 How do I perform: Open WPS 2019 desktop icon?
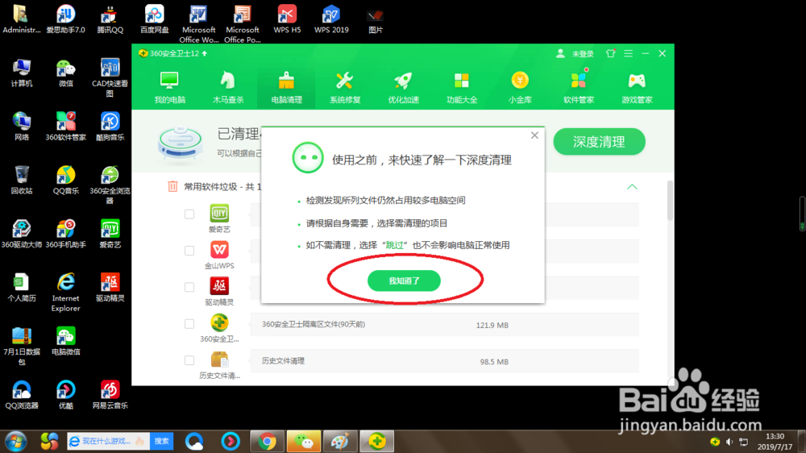click(331, 19)
